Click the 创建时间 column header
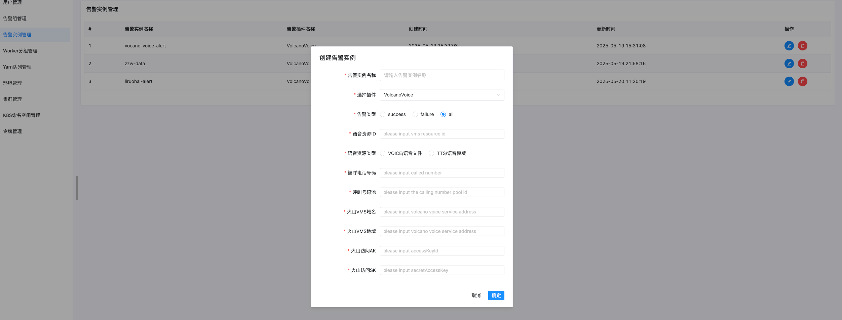This screenshot has height=320, width=842. coord(418,29)
